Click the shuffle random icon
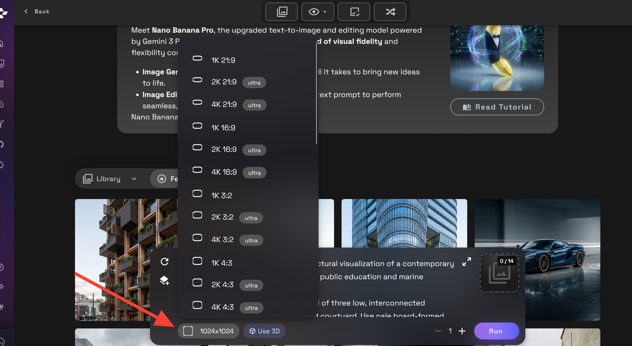The height and width of the screenshot is (346, 632). [x=390, y=12]
